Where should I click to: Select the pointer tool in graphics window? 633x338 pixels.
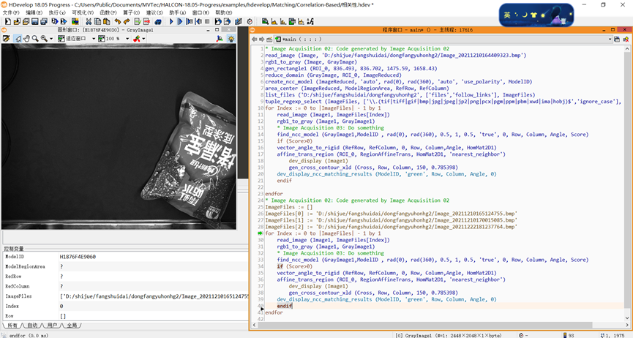coord(18,38)
